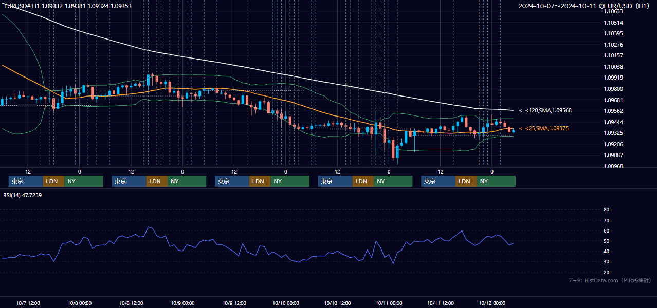The image size is (657, 308).
Task: Click price axis value 1.10157
Action: click(x=613, y=55)
